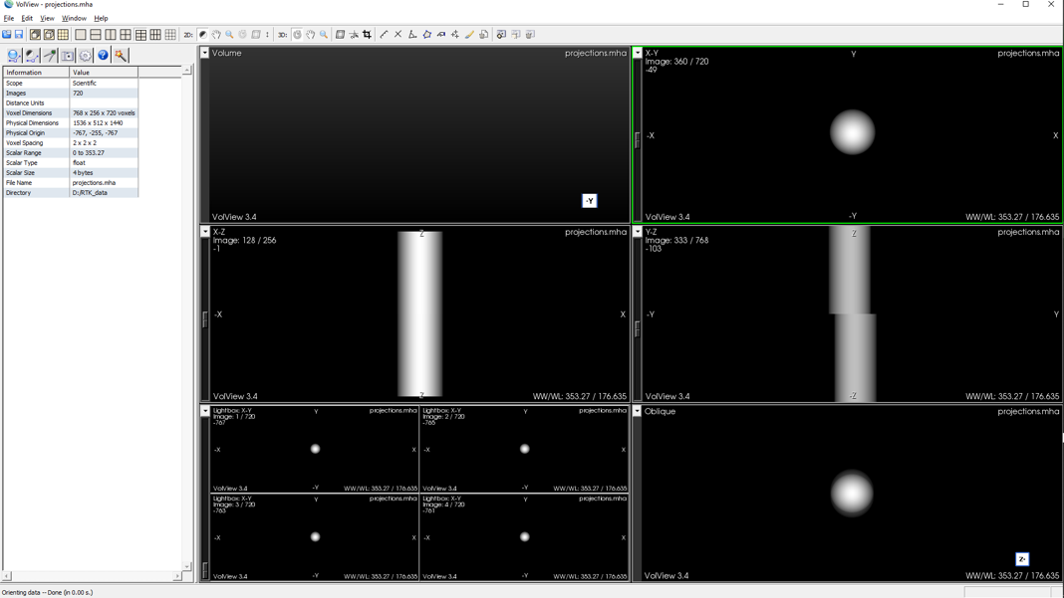Click the sparkle seed-point tool icon
The width and height of the screenshot is (1064, 598).
point(455,35)
